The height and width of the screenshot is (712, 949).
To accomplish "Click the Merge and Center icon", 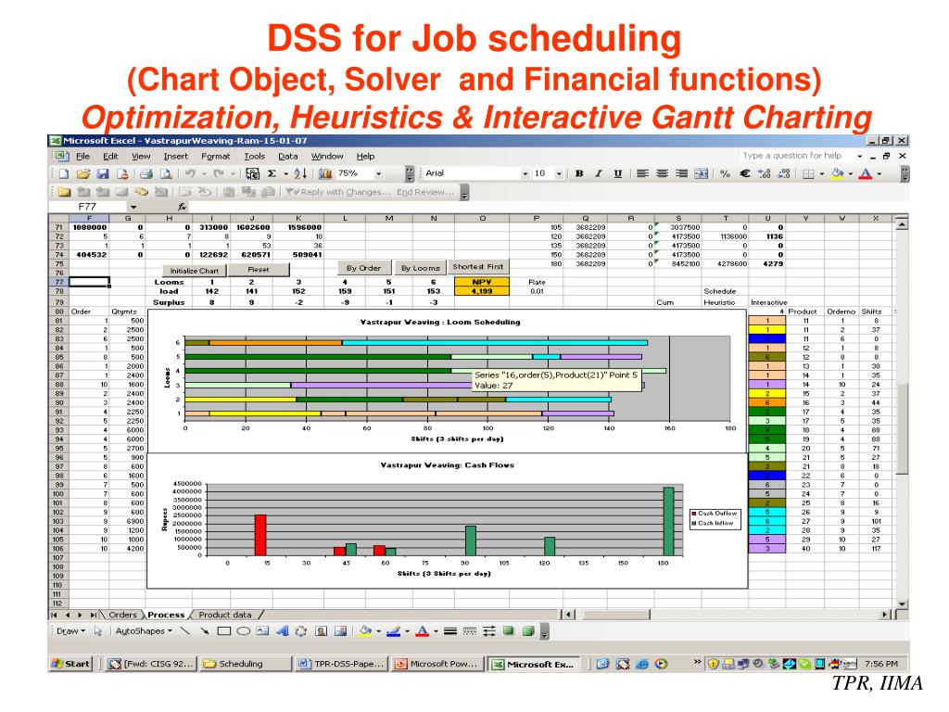I will click(701, 173).
